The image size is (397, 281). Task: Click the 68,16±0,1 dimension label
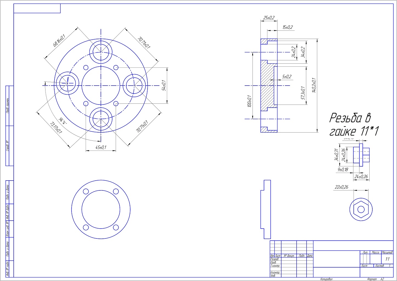[59, 41]
